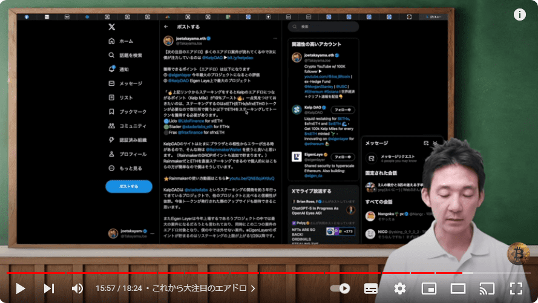Viewport: 538px width, 303px height.
Task: Enter fullscreen mode
Action: [516, 288]
